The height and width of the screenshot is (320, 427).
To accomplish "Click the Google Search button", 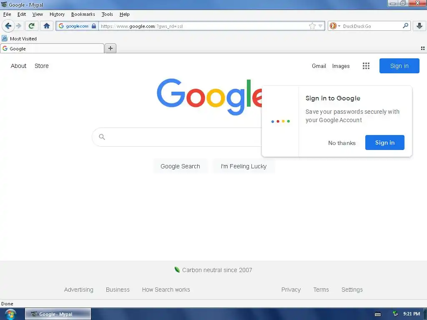I will [180, 166].
